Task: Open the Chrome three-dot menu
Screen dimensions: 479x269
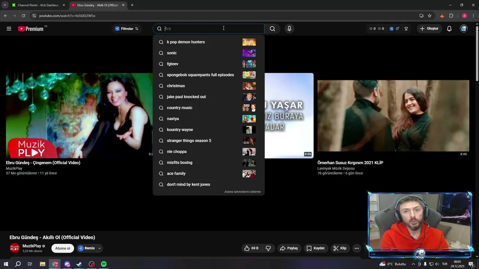Action: tap(474, 16)
